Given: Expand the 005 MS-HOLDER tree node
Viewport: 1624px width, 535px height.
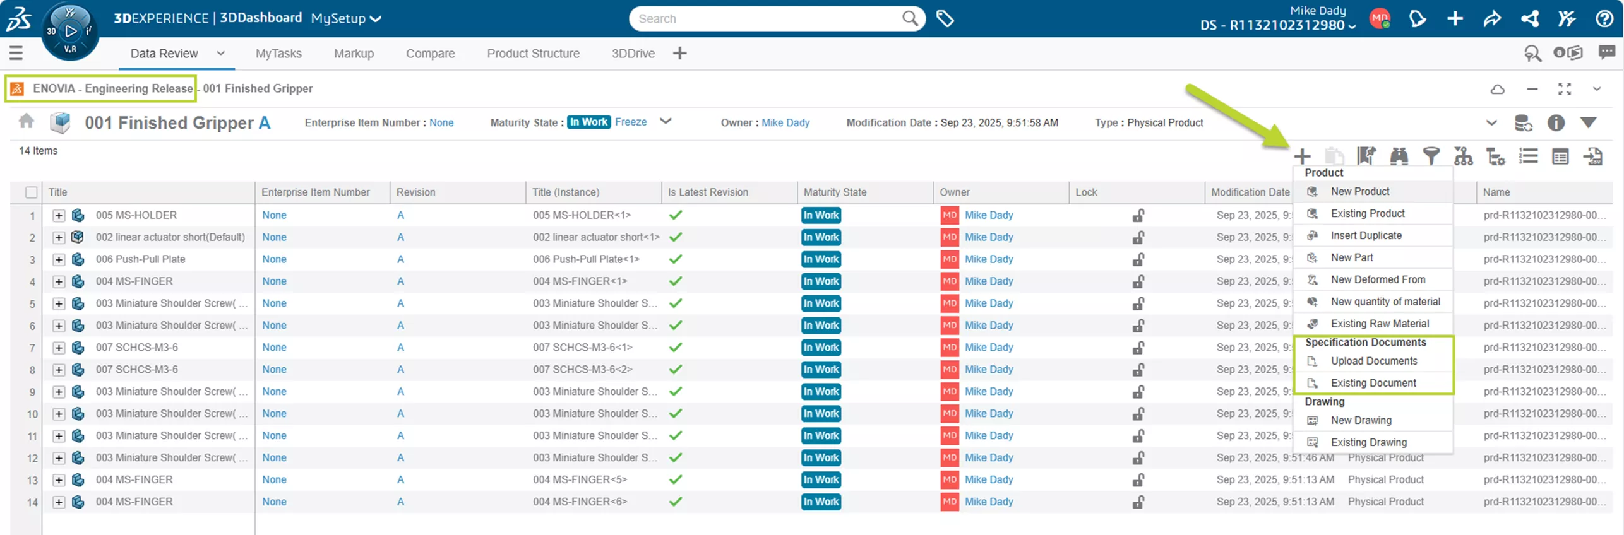Looking at the screenshot, I should (59, 216).
